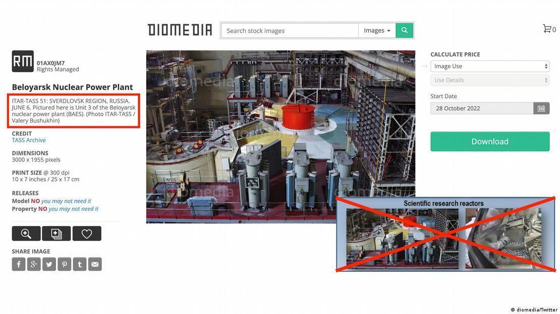This screenshot has width=560, height=314.
Task: Click the Diomedia logo
Action: click(x=180, y=30)
